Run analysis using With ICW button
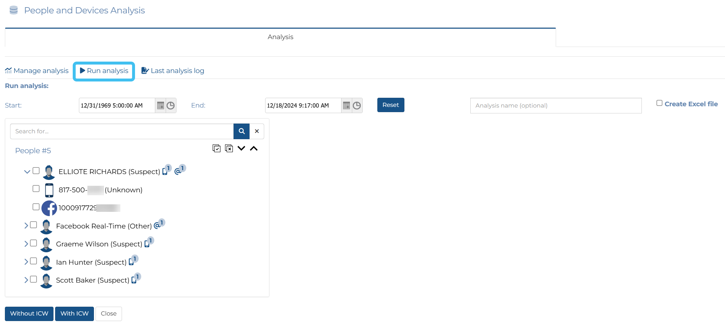This screenshot has height=323, width=725. (74, 314)
